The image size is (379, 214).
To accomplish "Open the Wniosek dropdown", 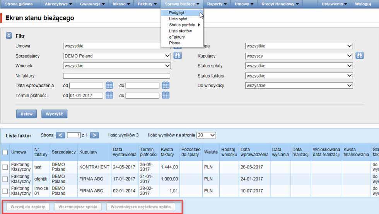I will [117, 66].
